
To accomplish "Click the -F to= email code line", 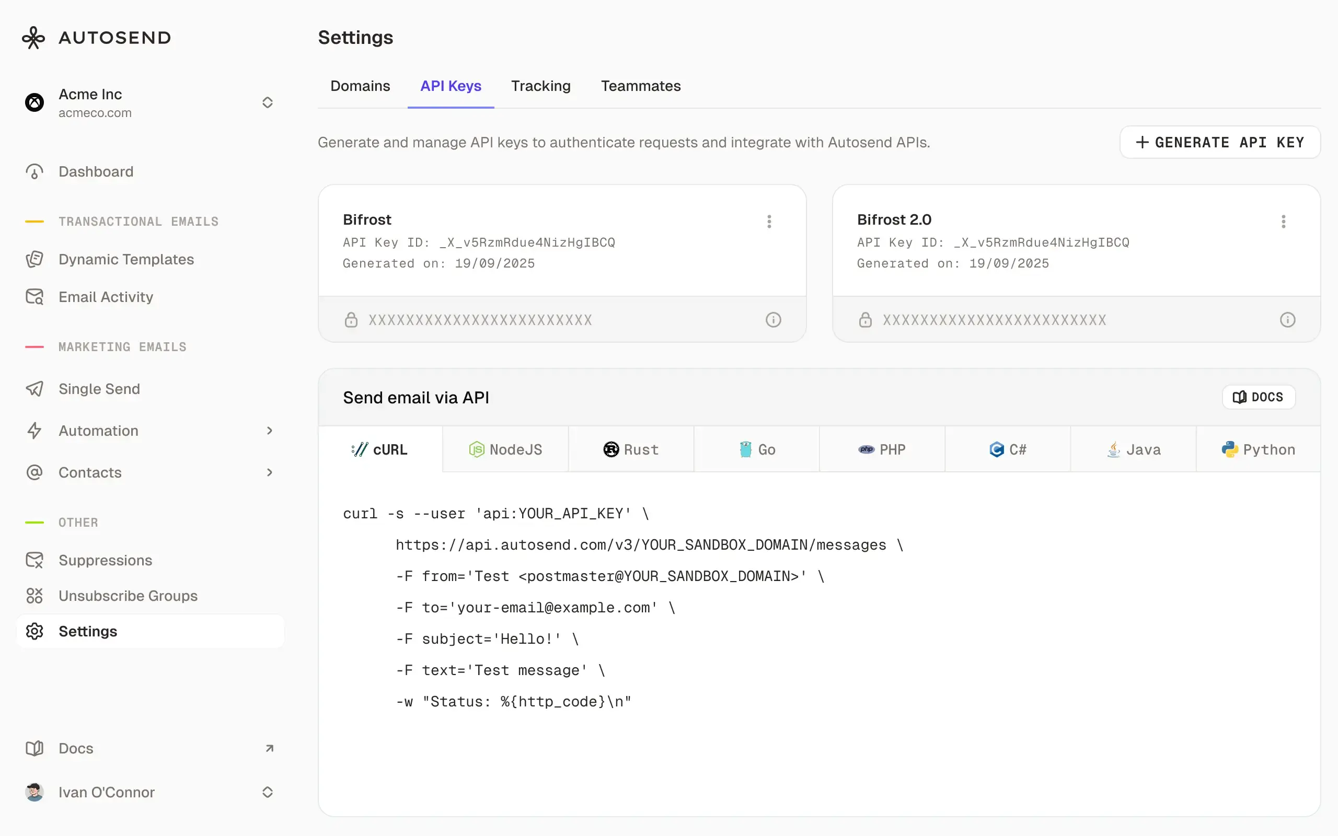I will point(535,608).
